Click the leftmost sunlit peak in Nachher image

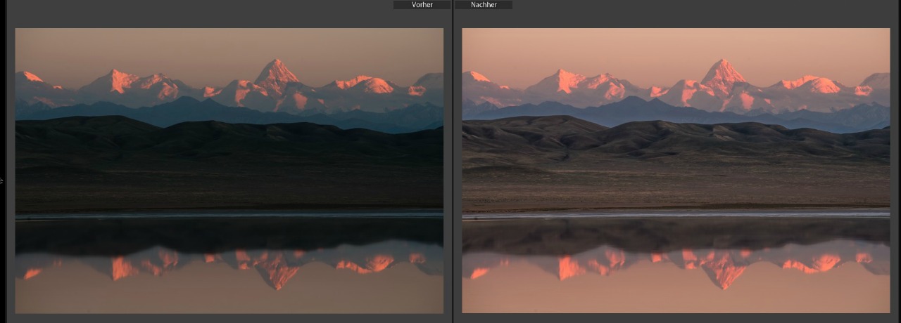pyautogui.click(x=479, y=77)
